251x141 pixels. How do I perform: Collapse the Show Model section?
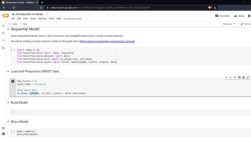(8, 122)
